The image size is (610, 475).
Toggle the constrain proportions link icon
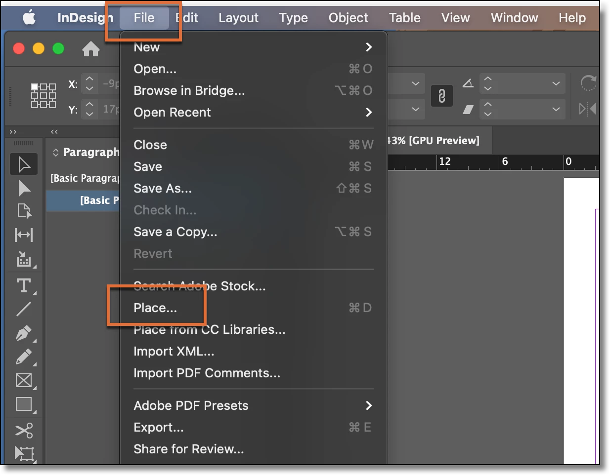(441, 96)
